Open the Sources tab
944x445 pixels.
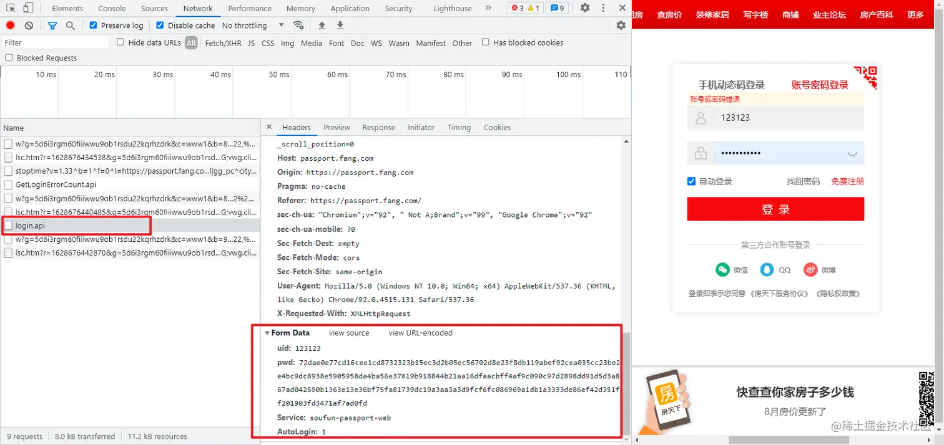click(x=154, y=9)
